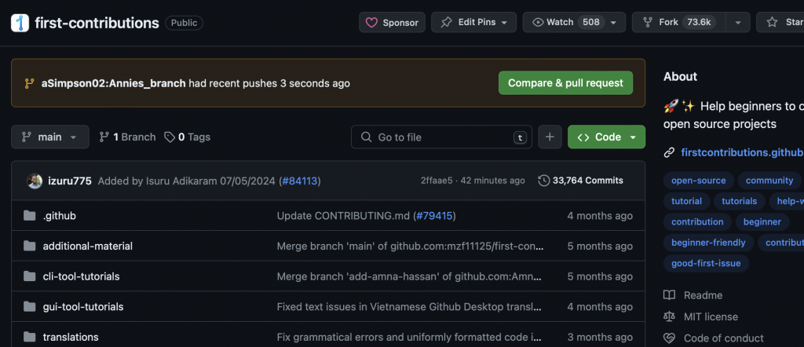Viewport: 804px width, 347px height.
Task: Open the cli-tool-tutorials folder
Action: 82,276
